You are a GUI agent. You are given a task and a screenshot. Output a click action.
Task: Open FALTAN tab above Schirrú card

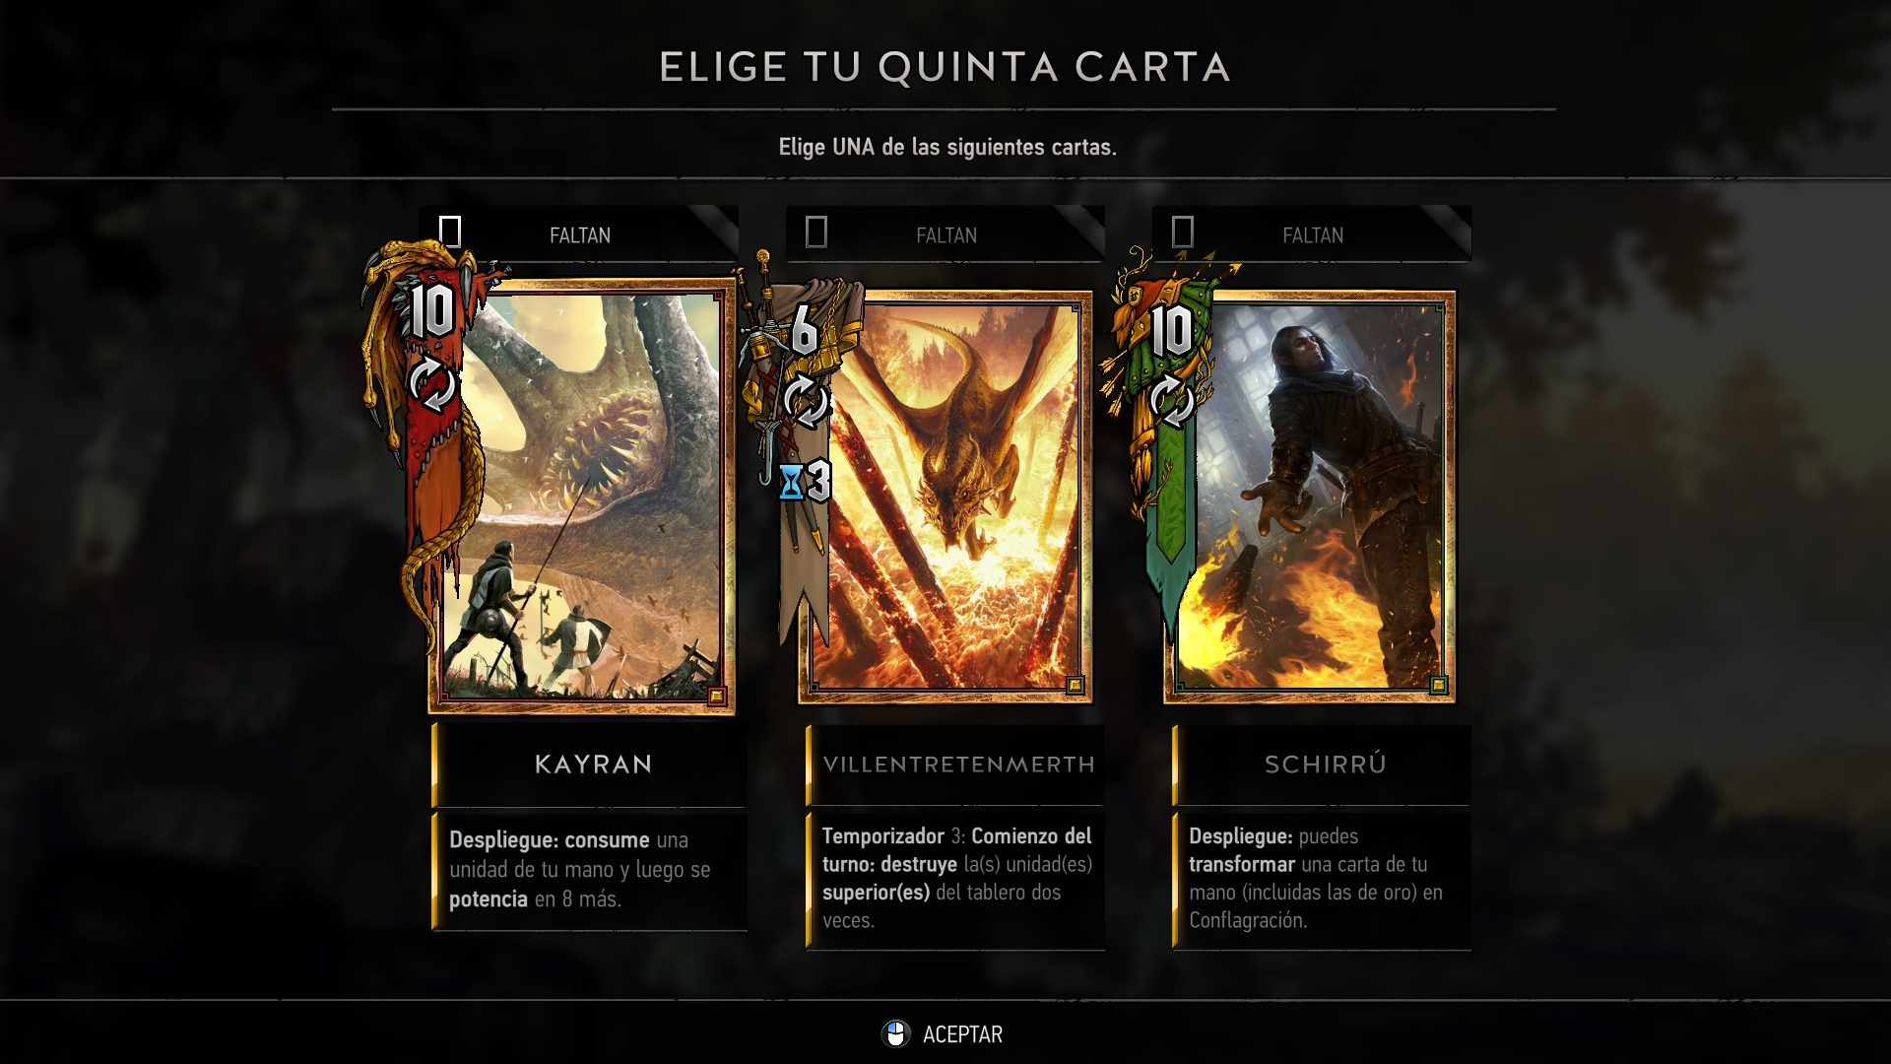(x=1312, y=234)
